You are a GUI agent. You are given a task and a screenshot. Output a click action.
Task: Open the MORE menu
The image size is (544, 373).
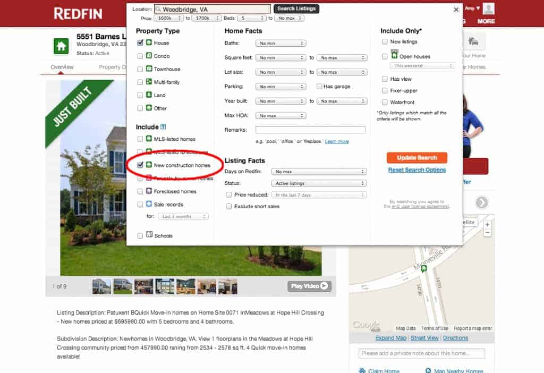486,21
